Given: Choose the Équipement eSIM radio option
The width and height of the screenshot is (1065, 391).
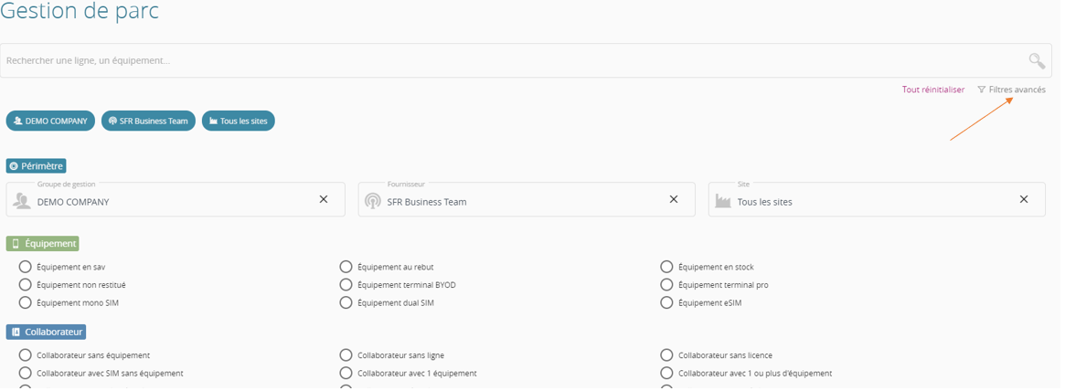Looking at the screenshot, I should [666, 302].
